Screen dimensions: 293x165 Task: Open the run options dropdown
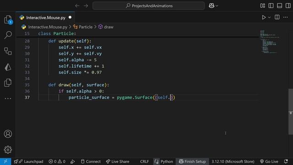pyautogui.click(x=269, y=17)
